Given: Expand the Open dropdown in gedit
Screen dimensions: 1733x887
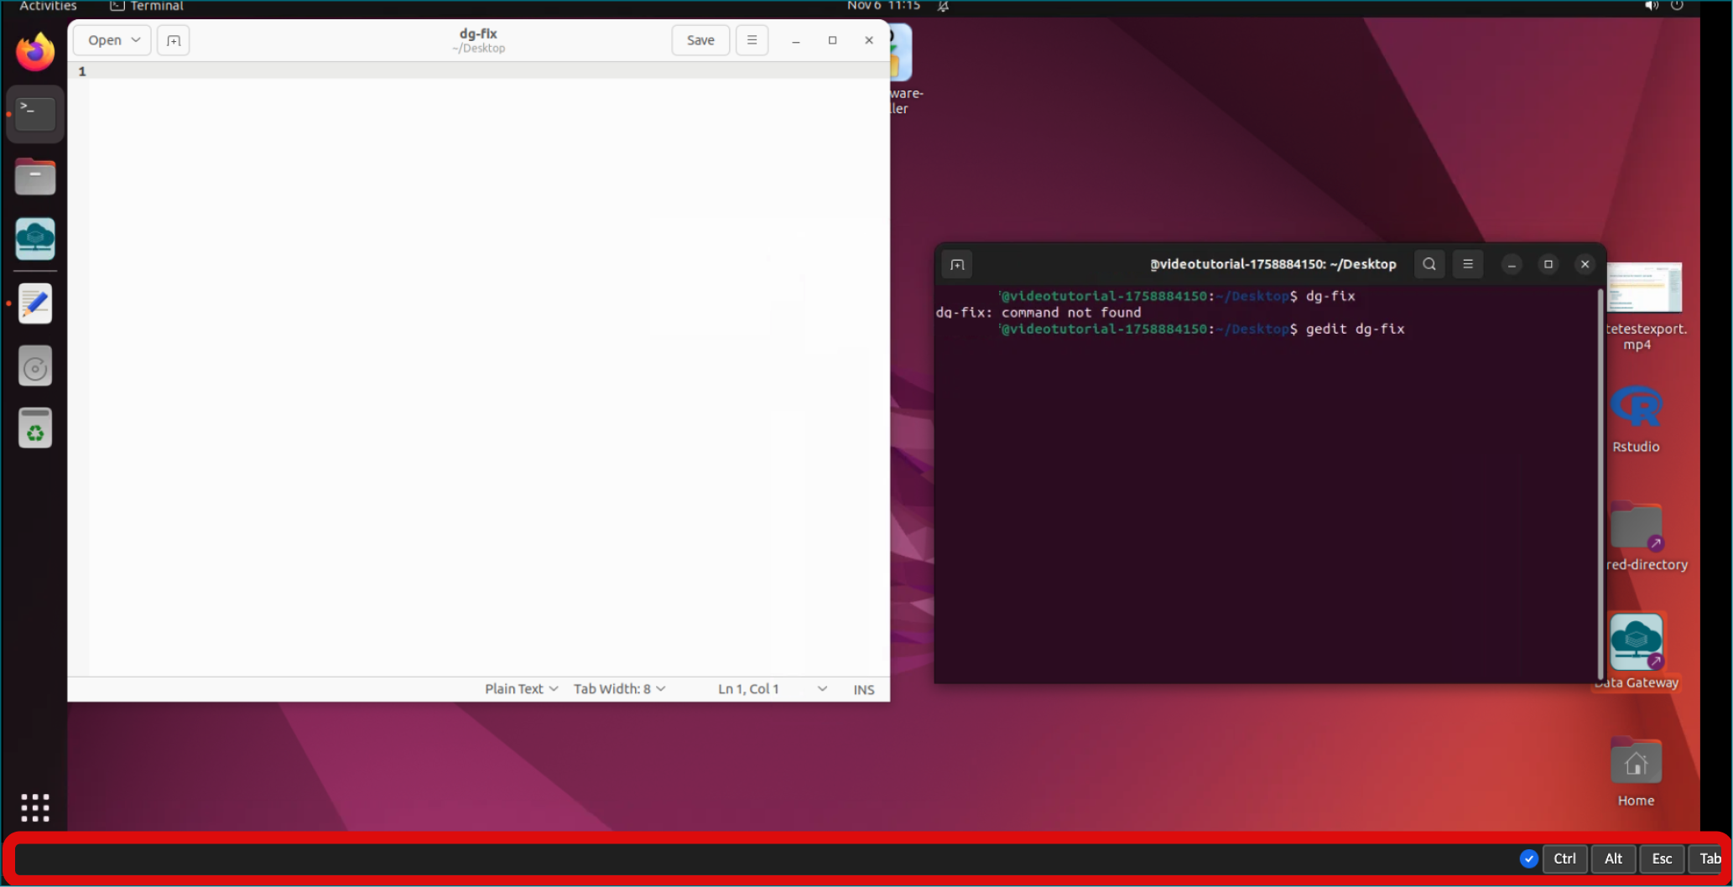Looking at the screenshot, I should 112,40.
